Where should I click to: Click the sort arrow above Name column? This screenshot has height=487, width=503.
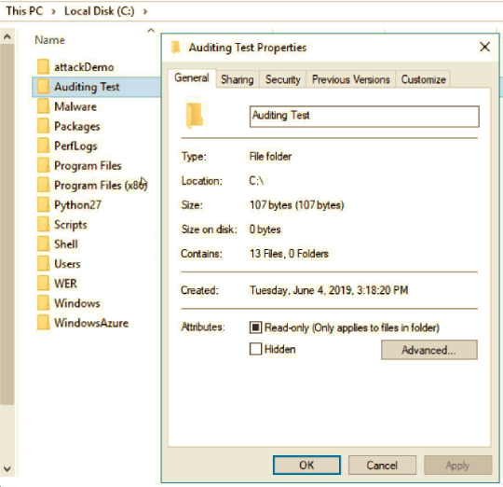(151, 31)
